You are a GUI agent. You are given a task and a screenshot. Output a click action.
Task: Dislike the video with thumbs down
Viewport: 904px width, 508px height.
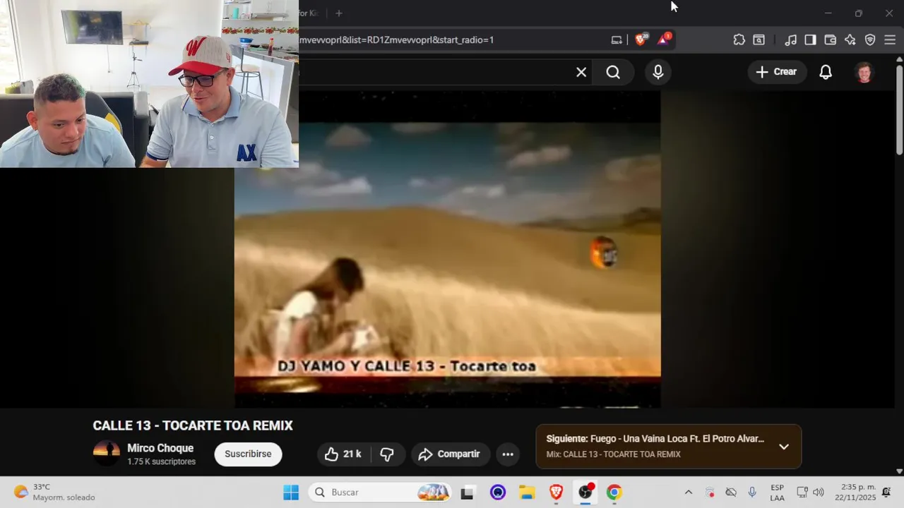point(388,454)
